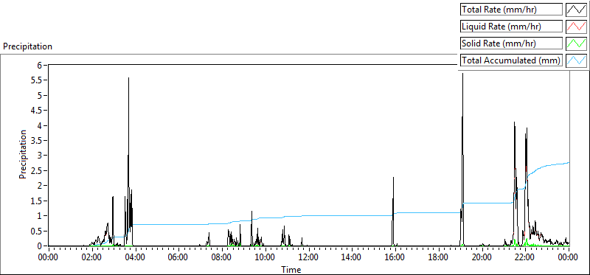
Task: Click the vertical Precipitation axis title
Action: click(x=23, y=155)
